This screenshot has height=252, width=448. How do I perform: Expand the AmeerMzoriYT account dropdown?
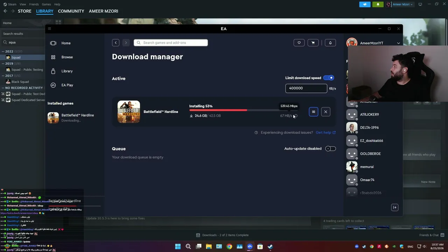tap(398, 43)
